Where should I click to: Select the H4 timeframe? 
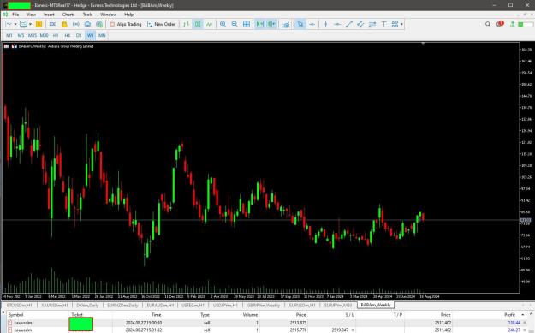coord(68,35)
